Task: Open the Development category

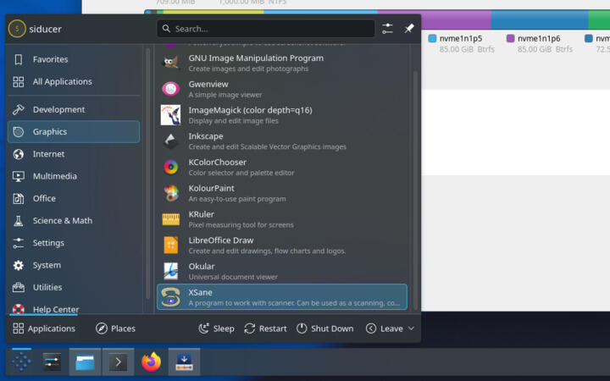Action: tap(74, 109)
